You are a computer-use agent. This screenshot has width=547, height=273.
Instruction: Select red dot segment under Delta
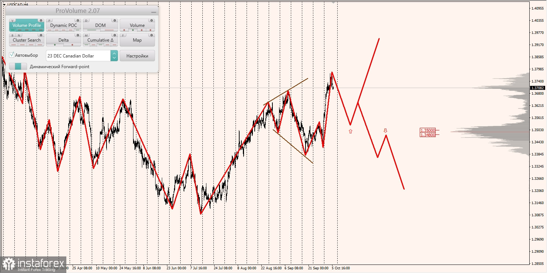click(72, 45)
